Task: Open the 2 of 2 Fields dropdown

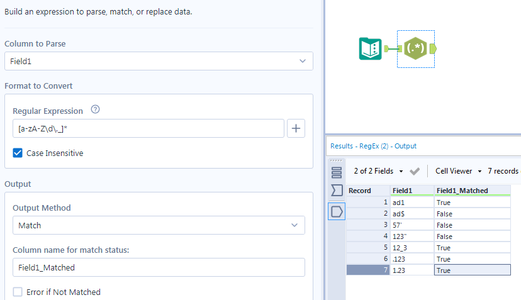Action: (x=378, y=171)
